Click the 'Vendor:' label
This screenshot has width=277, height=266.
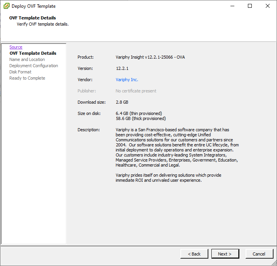[85, 80]
